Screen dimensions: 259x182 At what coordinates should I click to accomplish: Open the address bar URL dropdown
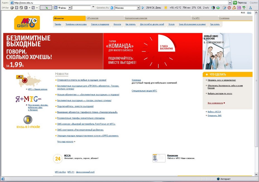230,3
